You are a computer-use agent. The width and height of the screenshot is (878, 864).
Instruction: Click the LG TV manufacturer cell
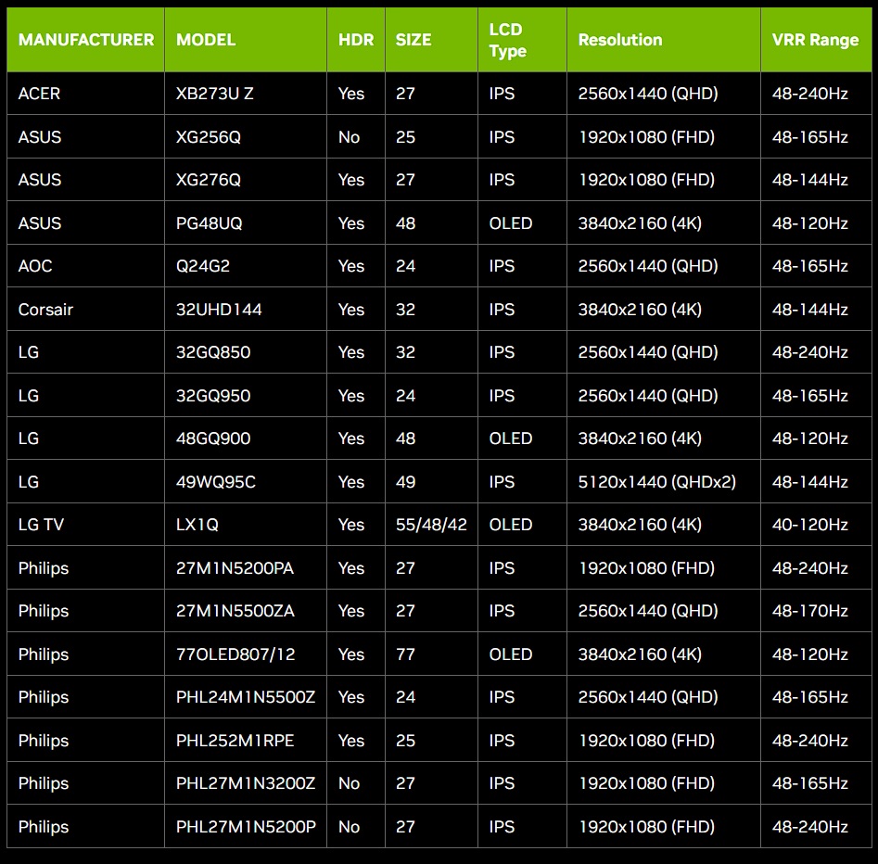pos(85,525)
